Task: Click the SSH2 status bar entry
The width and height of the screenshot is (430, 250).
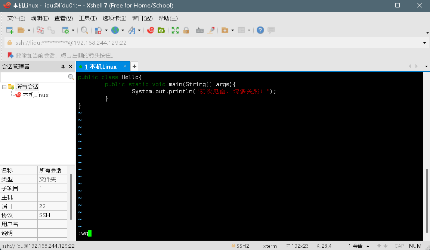Action: [240, 246]
